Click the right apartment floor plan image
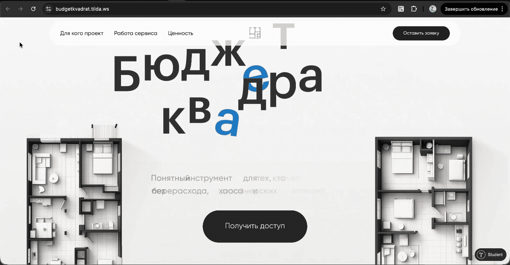Screen dimensions: 510x265 424,200
